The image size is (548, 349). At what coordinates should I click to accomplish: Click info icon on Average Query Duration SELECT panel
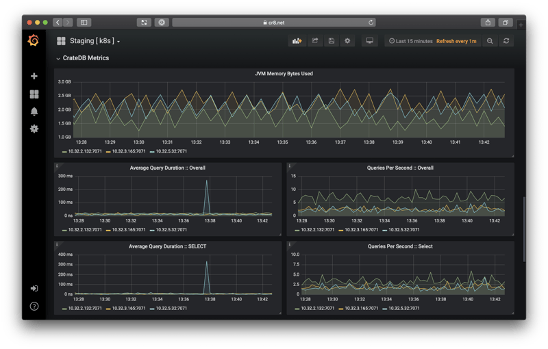click(57, 244)
